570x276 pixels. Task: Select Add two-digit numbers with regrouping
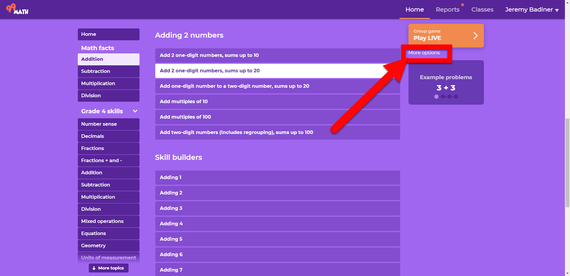(278, 132)
